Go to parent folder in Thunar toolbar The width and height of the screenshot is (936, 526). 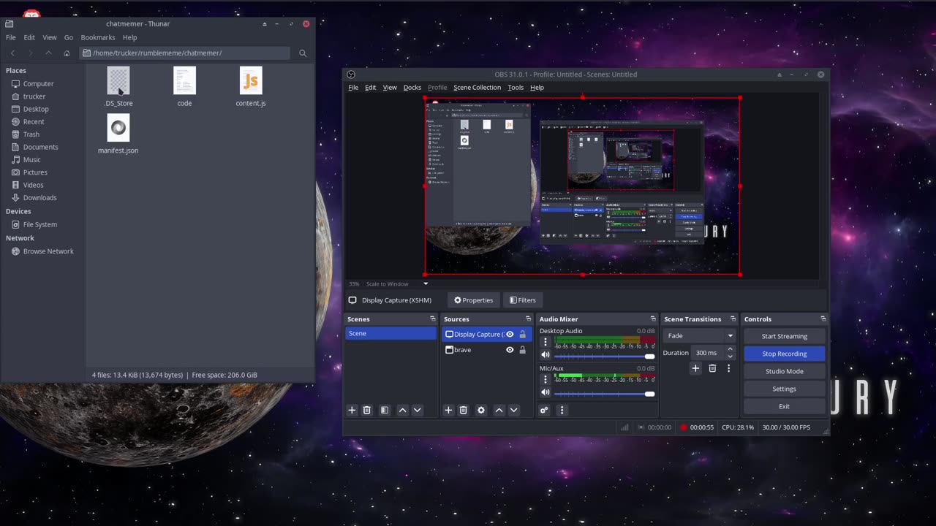pyautogui.click(x=48, y=53)
